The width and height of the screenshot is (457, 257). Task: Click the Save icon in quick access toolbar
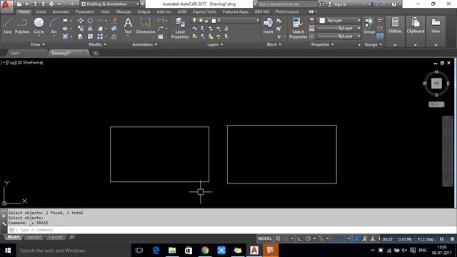click(35, 4)
